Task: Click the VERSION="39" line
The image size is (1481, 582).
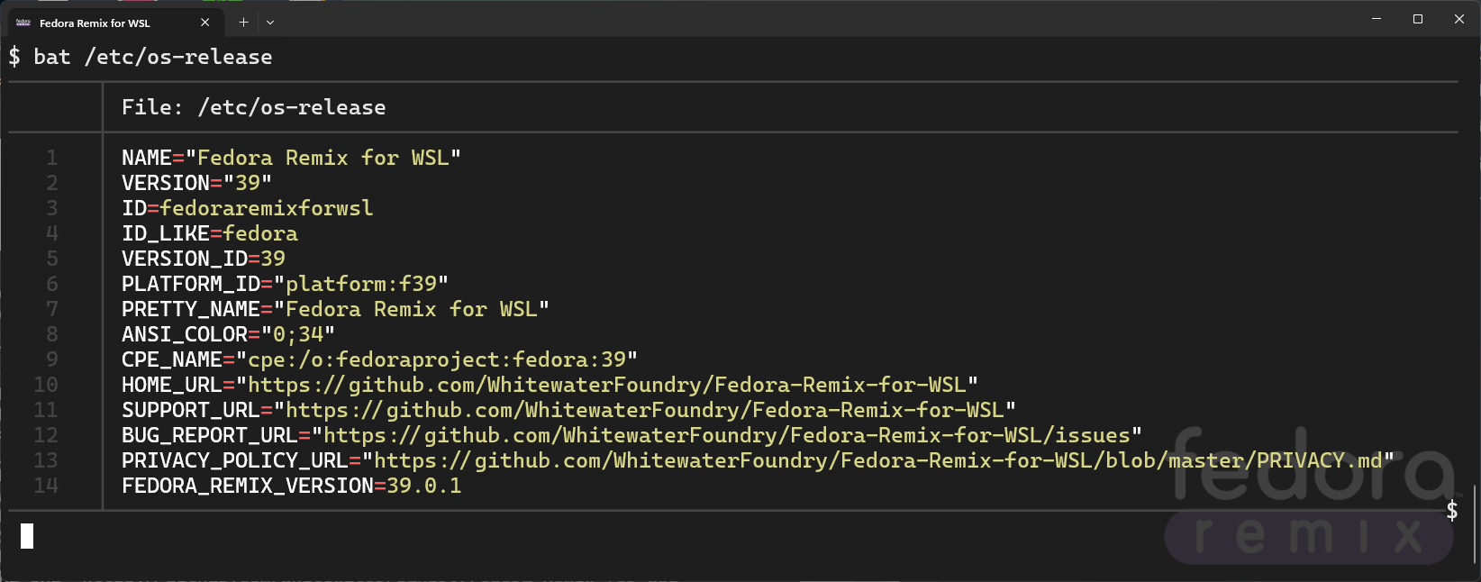Action: 197,183
